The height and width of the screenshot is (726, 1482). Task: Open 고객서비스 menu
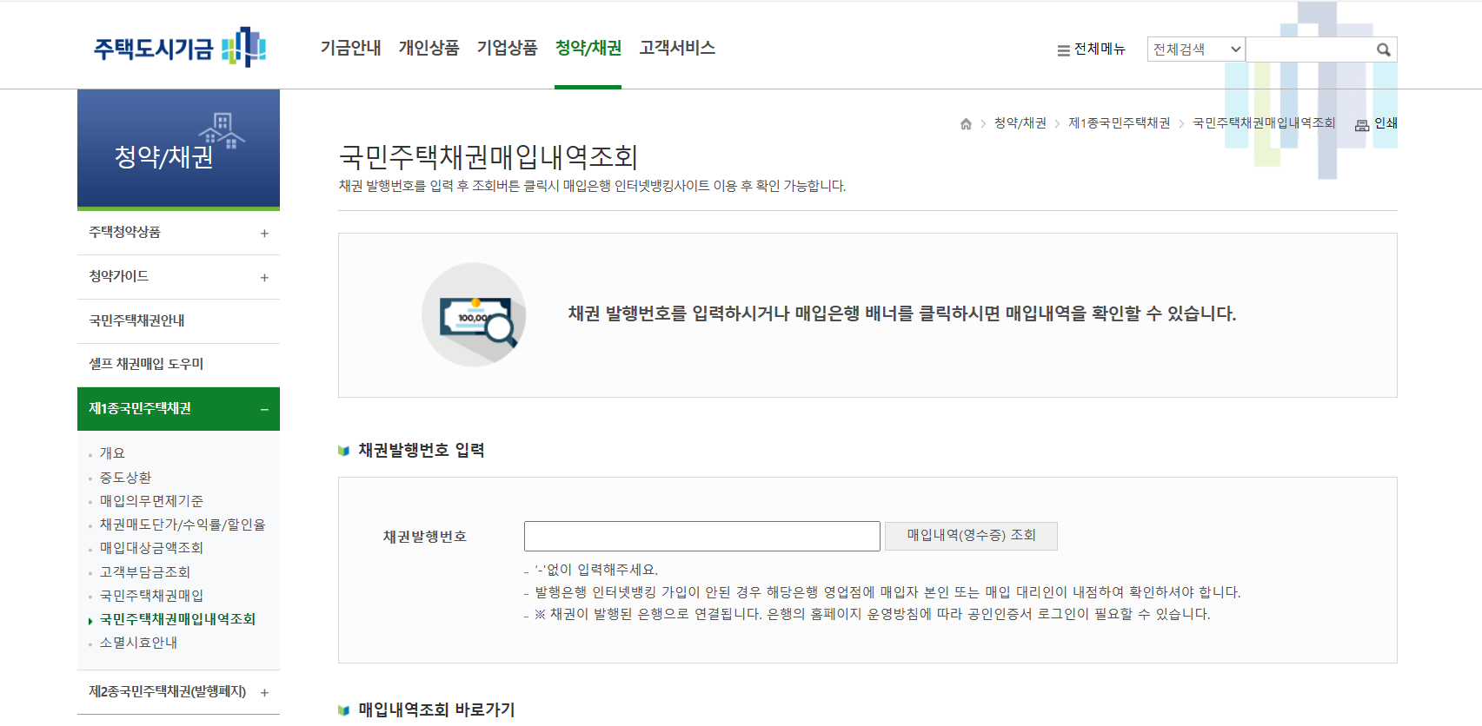(677, 48)
